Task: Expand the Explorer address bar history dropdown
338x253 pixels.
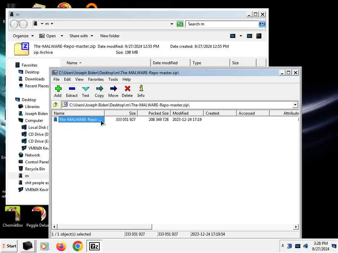Action: point(172,24)
